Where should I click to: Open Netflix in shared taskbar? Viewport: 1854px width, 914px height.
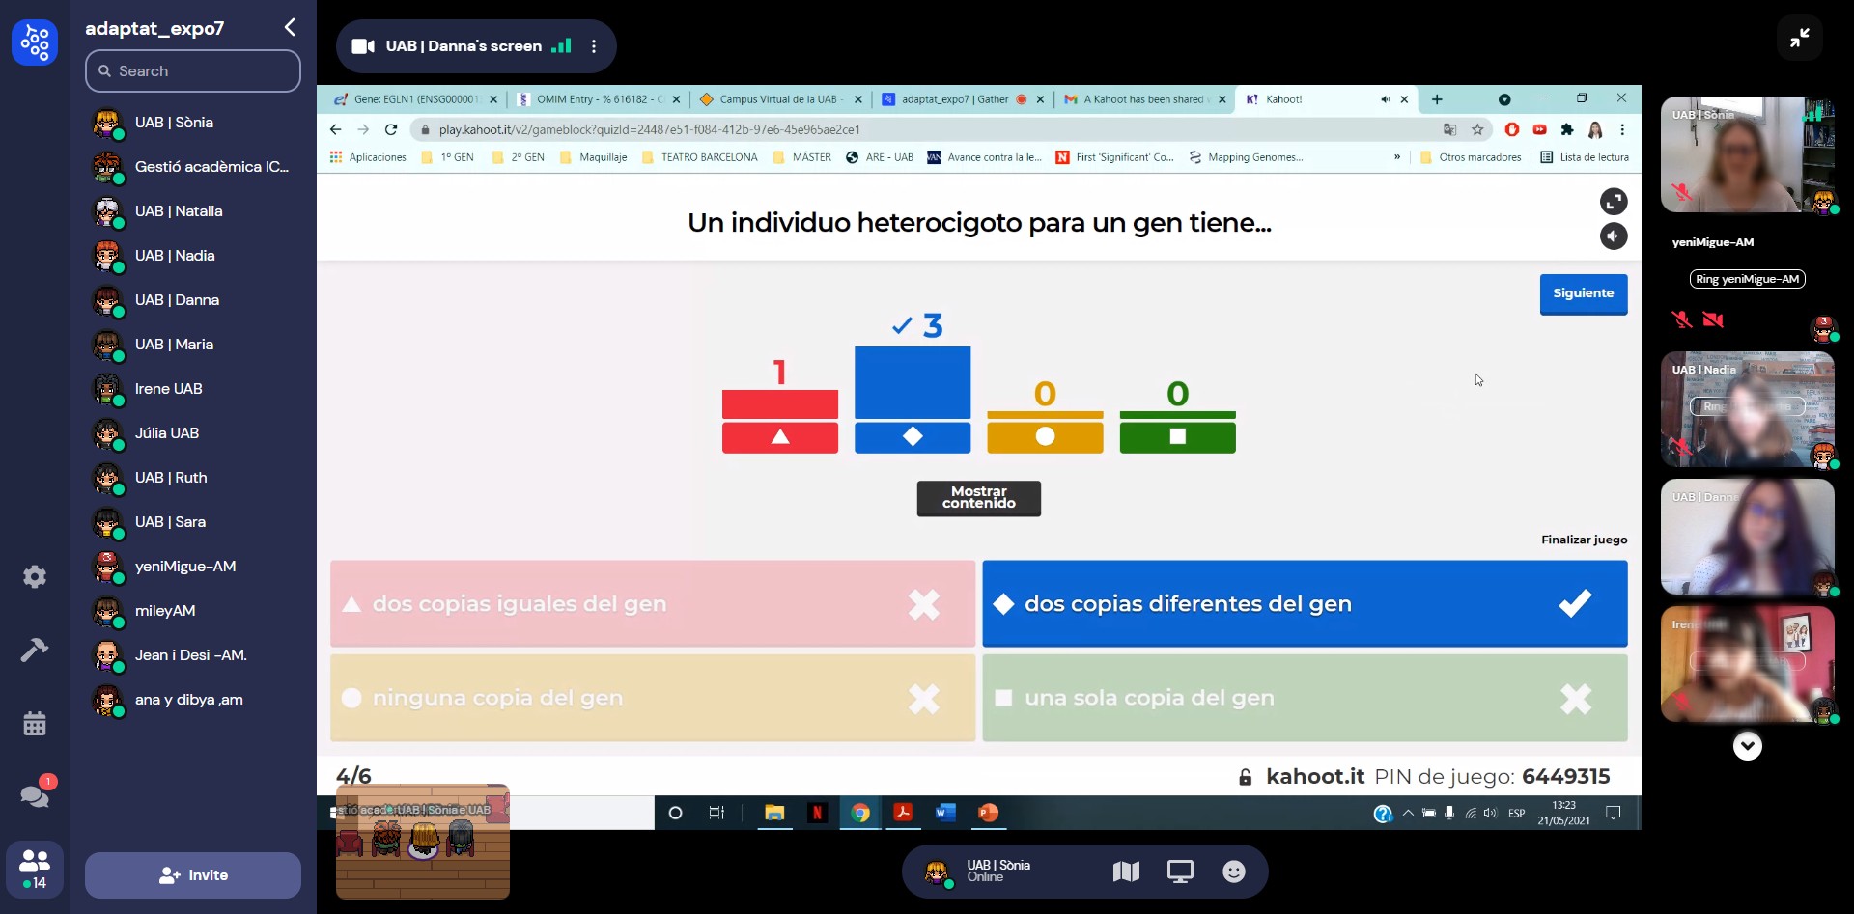(817, 813)
